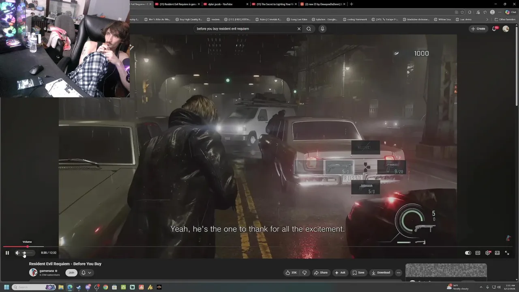Share the video
The height and width of the screenshot is (292, 519).
(321, 273)
